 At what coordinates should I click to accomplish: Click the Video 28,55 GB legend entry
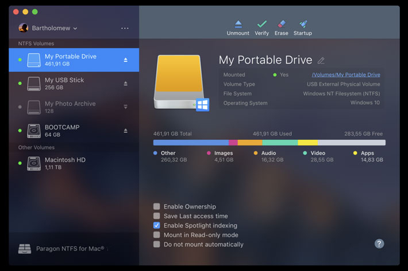[x=318, y=156]
